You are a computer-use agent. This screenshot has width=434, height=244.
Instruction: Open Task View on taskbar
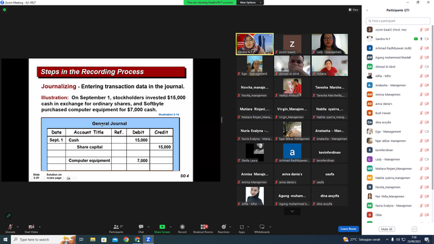pyautogui.click(x=81, y=239)
